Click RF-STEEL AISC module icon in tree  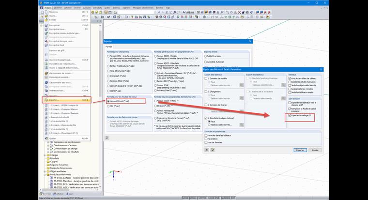(51, 187)
